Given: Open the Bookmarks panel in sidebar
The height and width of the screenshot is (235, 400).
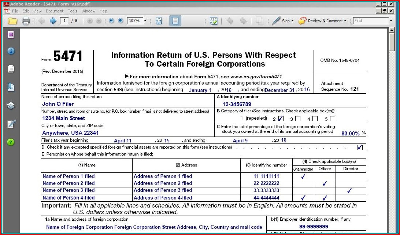Looking at the screenshot, I should pyautogui.click(x=11, y=87).
